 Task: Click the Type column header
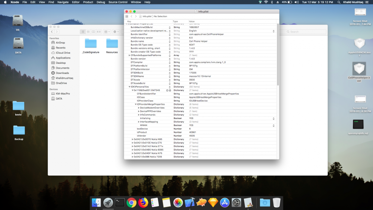[175, 21]
